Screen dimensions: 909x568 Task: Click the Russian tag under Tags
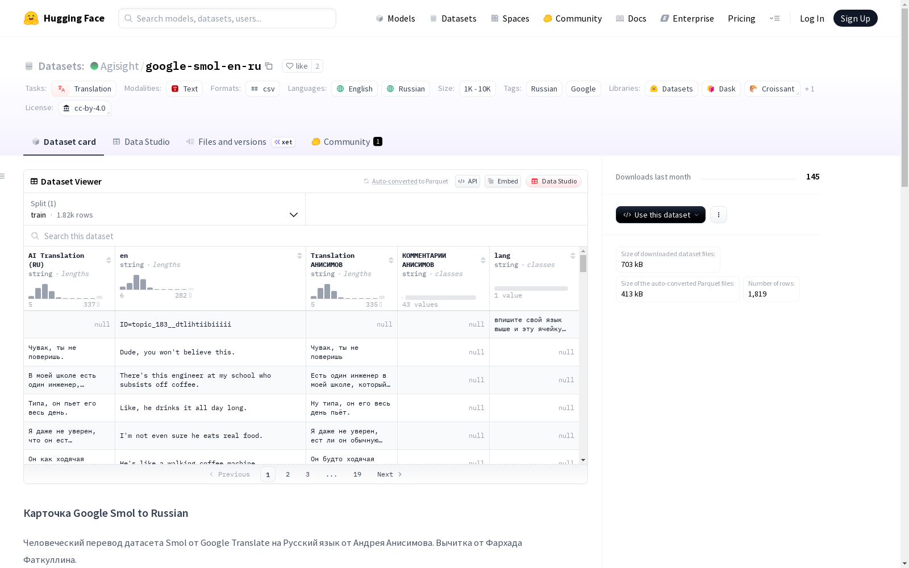[544, 89]
